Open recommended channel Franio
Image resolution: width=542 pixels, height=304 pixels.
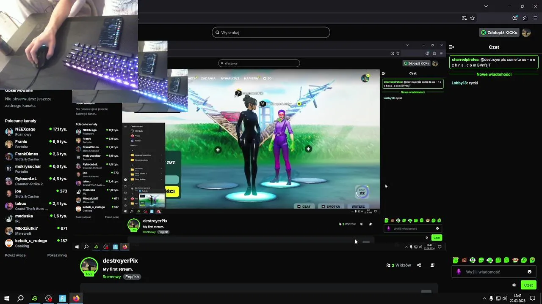(36, 144)
